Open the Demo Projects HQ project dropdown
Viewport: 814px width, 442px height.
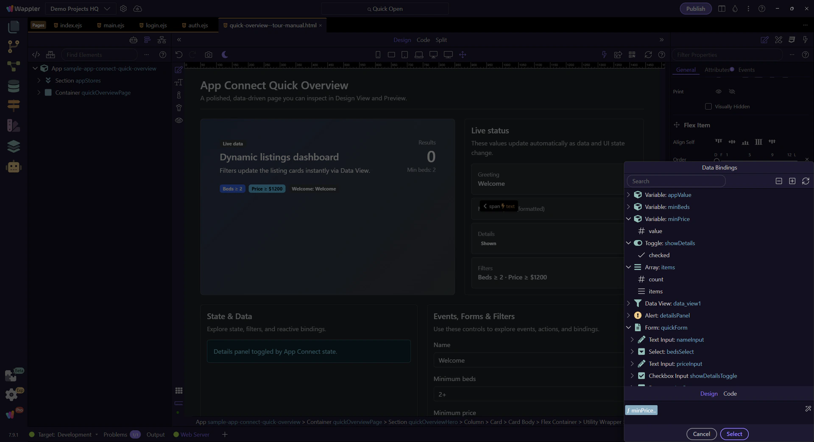[80, 8]
